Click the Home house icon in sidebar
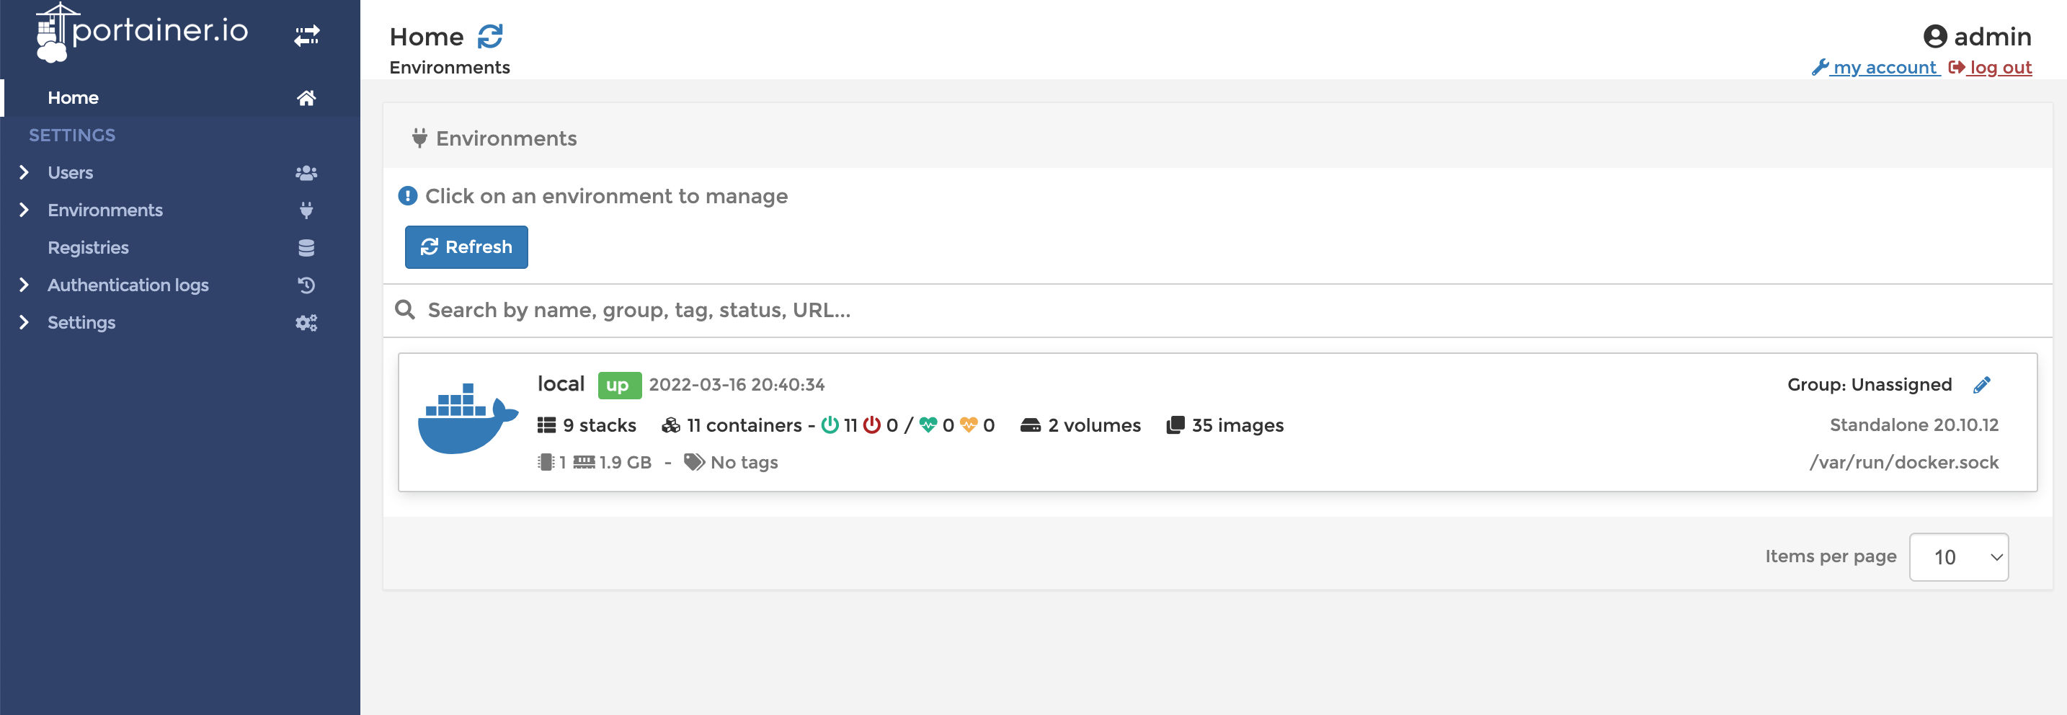 click(x=306, y=98)
